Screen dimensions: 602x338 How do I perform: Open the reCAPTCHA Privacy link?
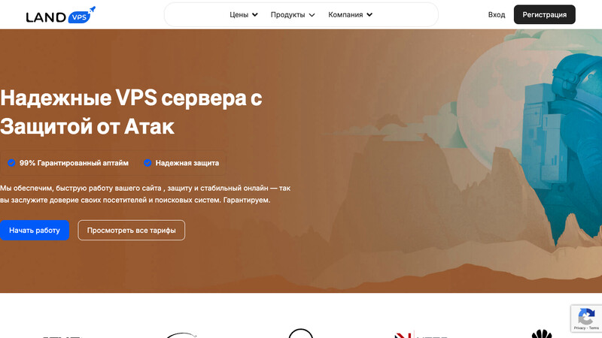(x=579, y=328)
